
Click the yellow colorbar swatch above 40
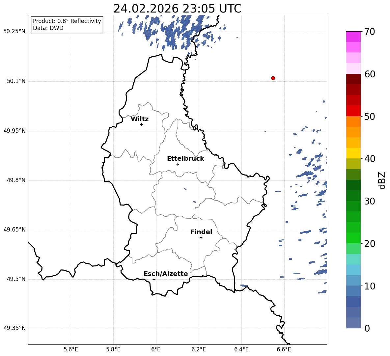(x=353, y=153)
